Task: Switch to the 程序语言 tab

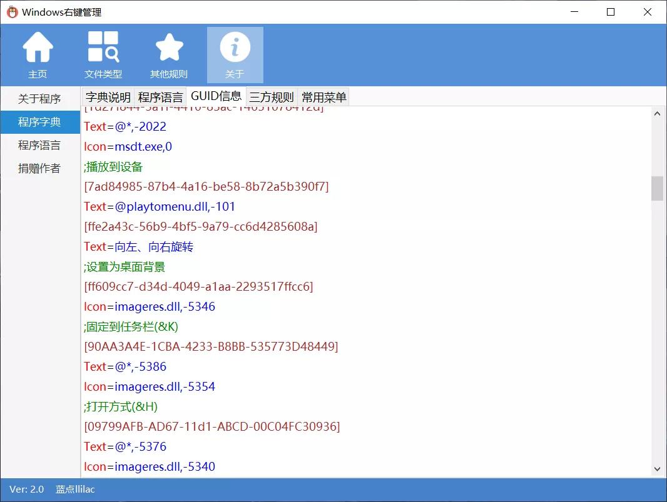Action: coord(160,98)
